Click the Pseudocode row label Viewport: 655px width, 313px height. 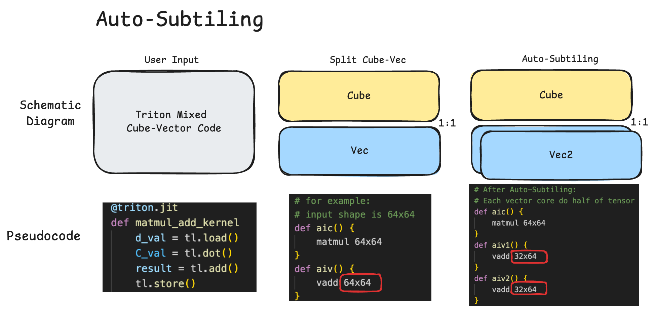pyautogui.click(x=44, y=236)
